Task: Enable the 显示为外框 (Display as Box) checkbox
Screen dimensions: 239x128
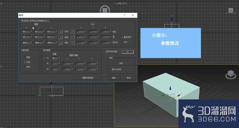Action: [x=110, y=70]
